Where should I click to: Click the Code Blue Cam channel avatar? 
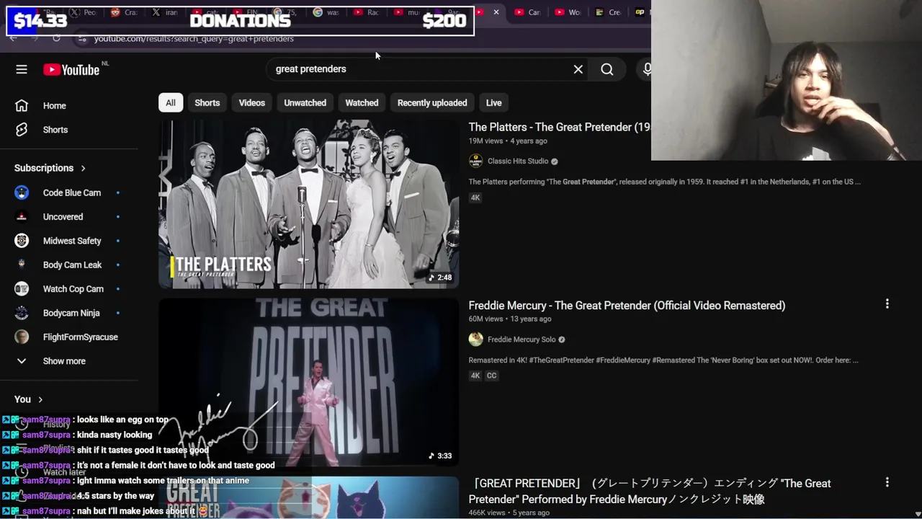point(22,192)
